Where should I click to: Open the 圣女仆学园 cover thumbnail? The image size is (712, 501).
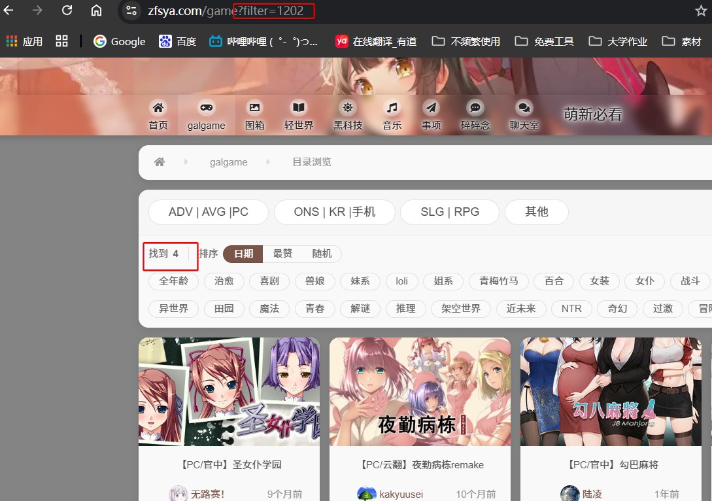(229, 392)
